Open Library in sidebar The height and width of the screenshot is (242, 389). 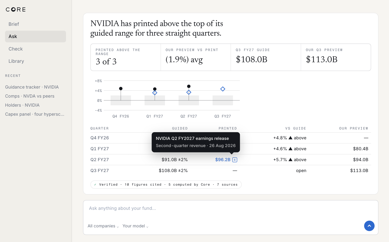tap(35, 61)
